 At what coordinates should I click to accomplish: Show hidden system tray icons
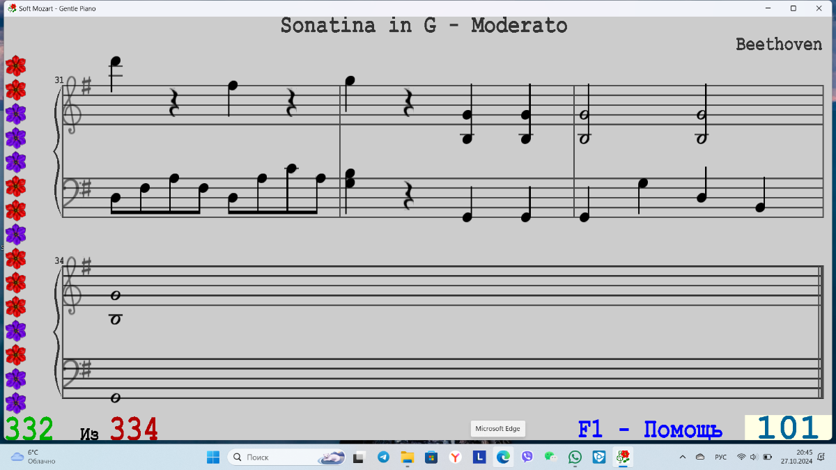click(x=682, y=457)
